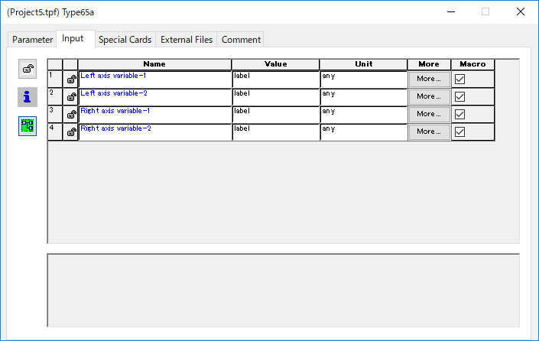Toggle lock icon for row 2
This screenshot has width=539, height=341.
[x=70, y=96]
